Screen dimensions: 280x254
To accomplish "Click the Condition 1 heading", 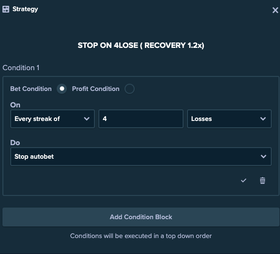I will (x=21, y=68).
